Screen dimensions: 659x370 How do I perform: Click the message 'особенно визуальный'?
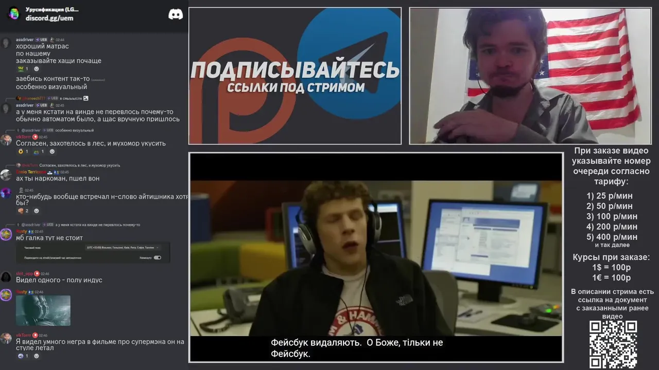pyautogui.click(x=51, y=87)
